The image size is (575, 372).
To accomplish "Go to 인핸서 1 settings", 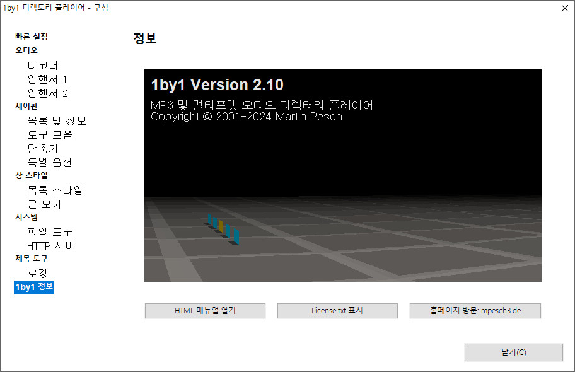I will tap(47, 79).
